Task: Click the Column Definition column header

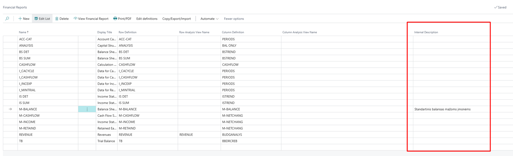Action: pos(233,32)
